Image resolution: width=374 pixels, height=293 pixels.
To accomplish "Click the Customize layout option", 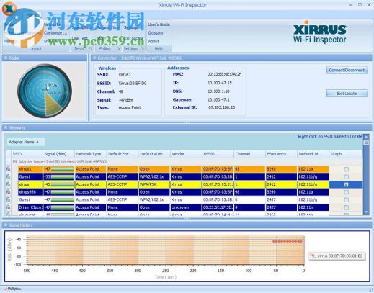I will (55, 33).
